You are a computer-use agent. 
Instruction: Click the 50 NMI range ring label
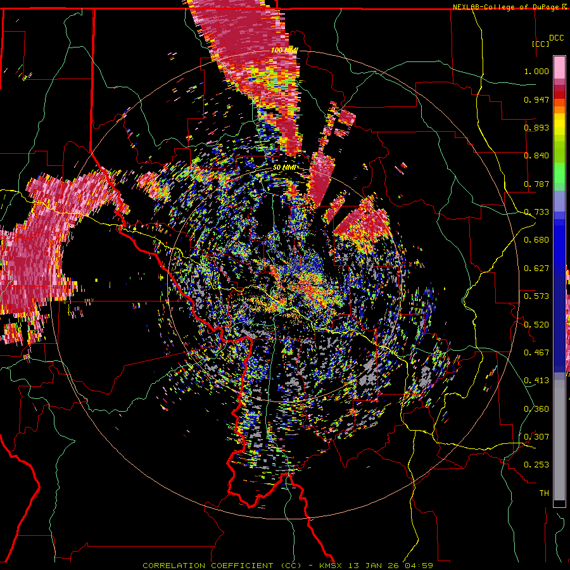(x=284, y=167)
